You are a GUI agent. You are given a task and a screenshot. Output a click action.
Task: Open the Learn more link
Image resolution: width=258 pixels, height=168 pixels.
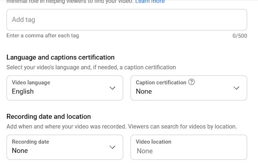[150, 2]
